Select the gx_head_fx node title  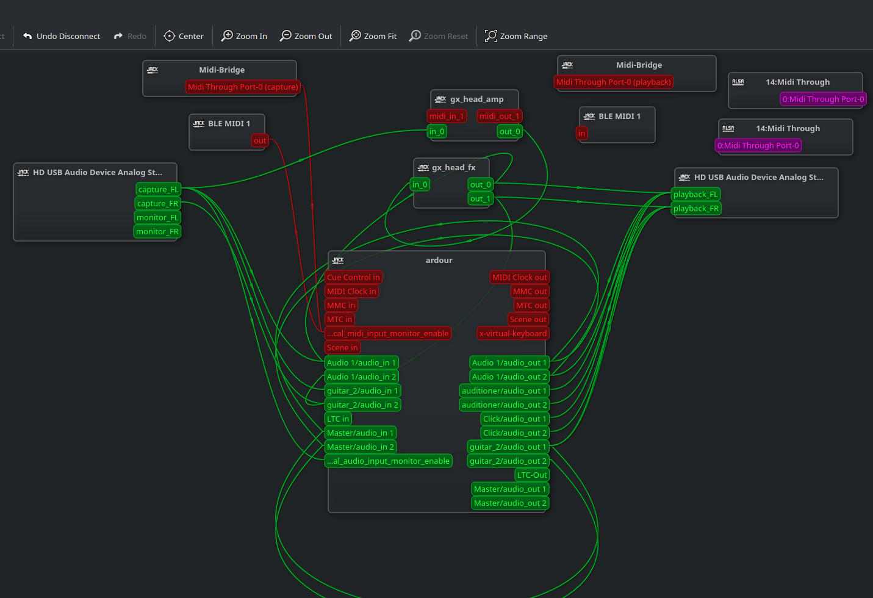(454, 167)
